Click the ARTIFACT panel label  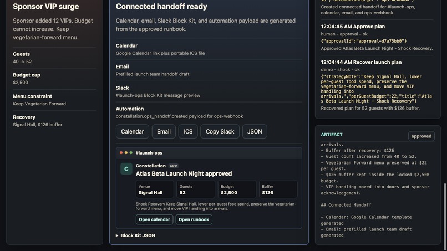[332, 135]
